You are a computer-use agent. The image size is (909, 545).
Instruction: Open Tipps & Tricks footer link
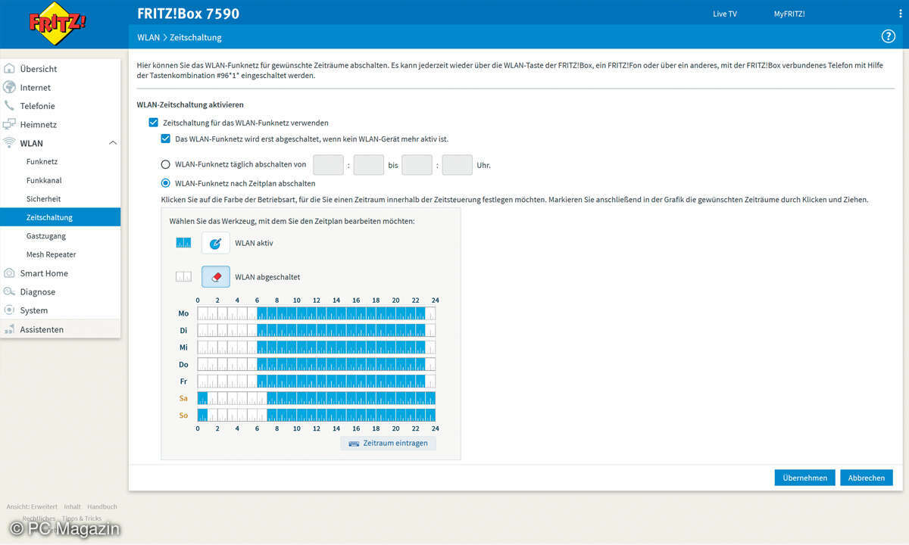tap(82, 519)
